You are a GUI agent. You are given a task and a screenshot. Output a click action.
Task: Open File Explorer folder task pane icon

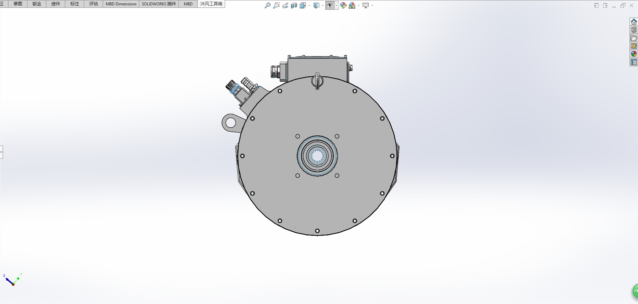[x=634, y=38]
